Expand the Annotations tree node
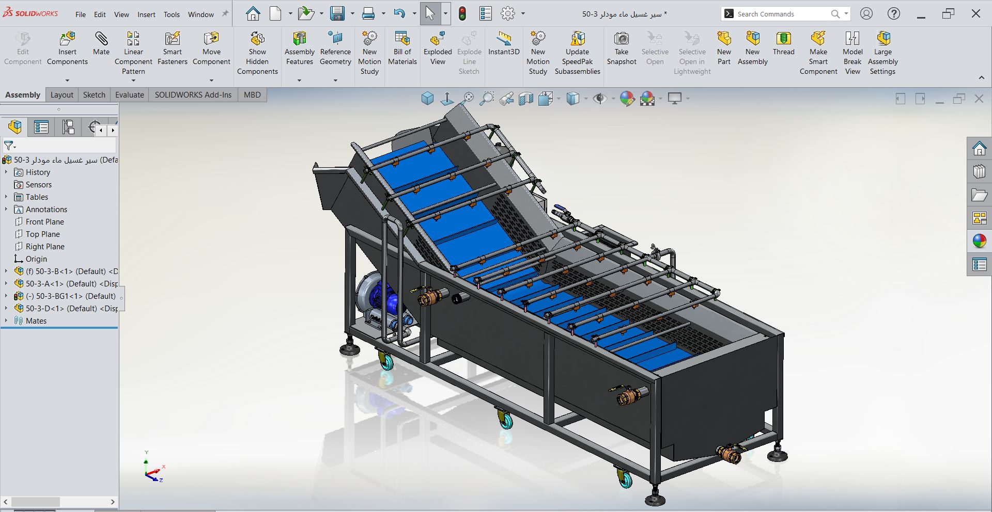 [6, 209]
